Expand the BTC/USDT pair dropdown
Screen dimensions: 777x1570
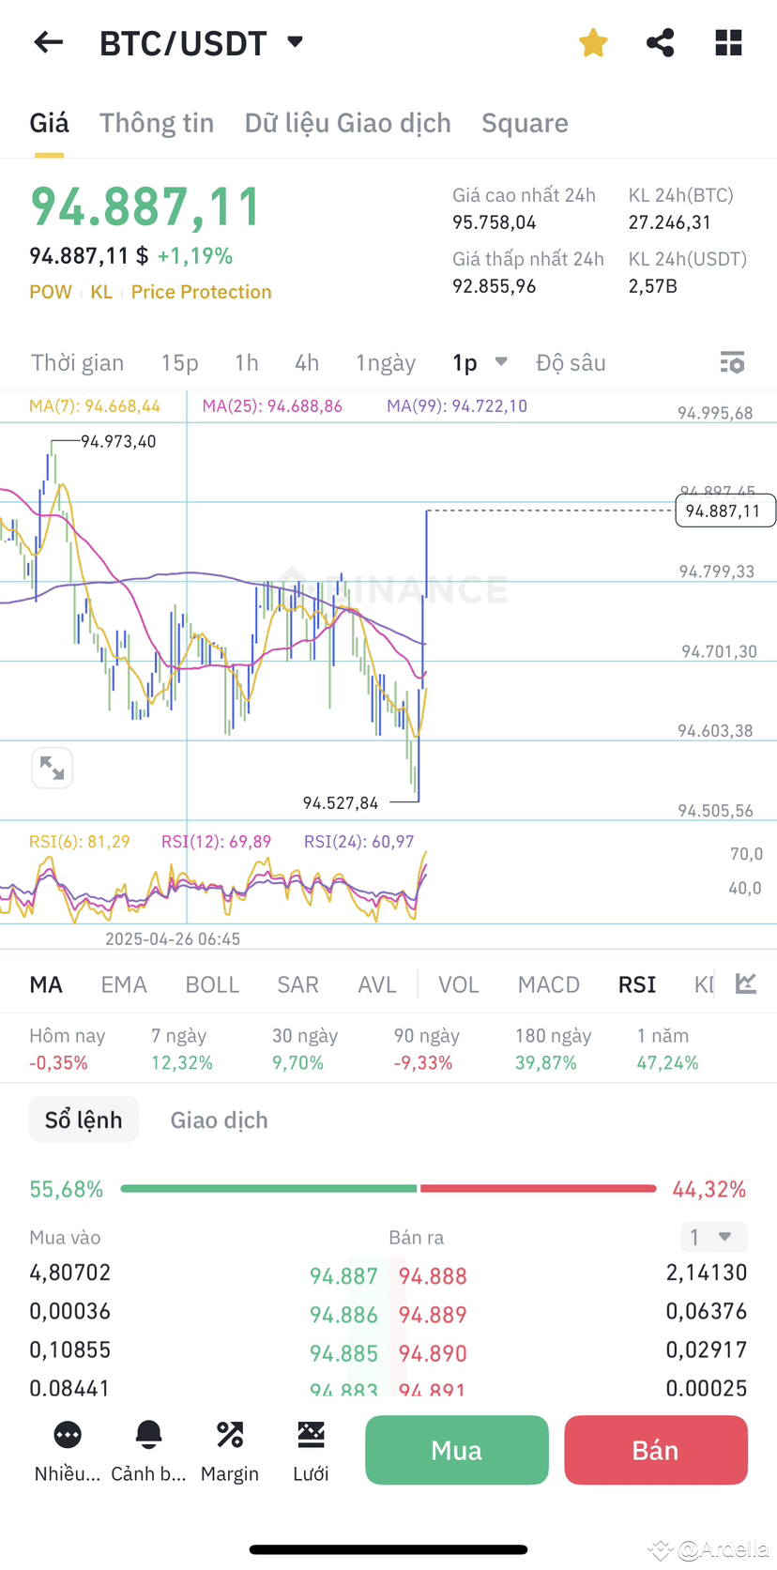point(295,42)
